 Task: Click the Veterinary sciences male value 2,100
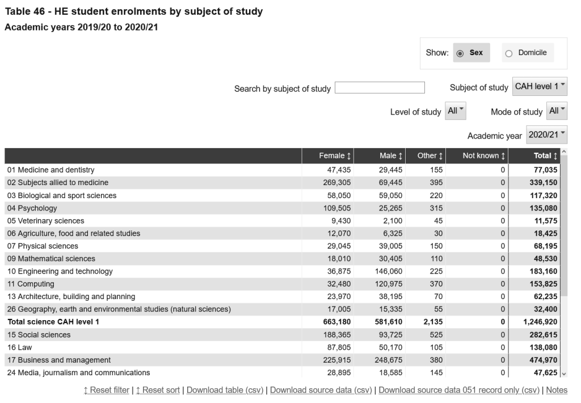pos(393,221)
